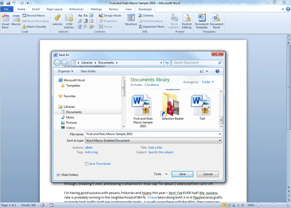Open the XML Schema dialog
The width and height of the screenshot is (291, 208).
point(146,16)
